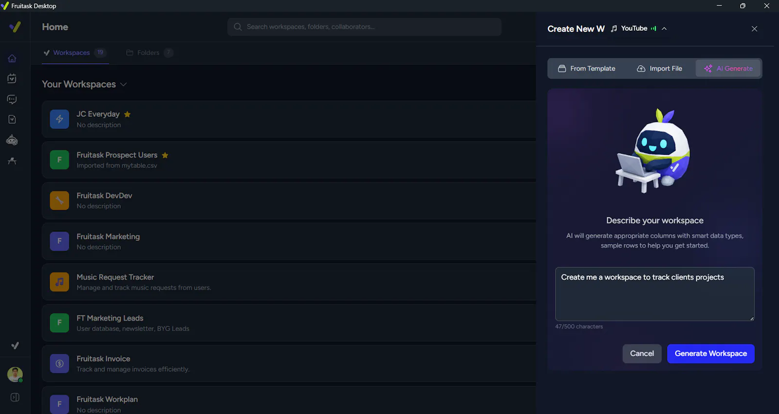Click the Home page title
Image resolution: width=779 pixels, height=414 pixels.
point(55,27)
